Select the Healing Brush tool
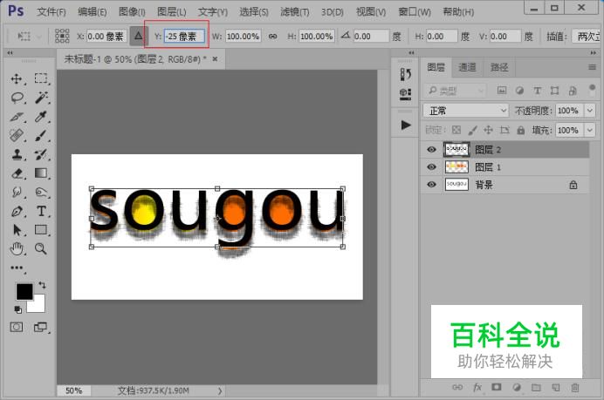Image resolution: width=604 pixels, height=400 pixels. point(17,135)
